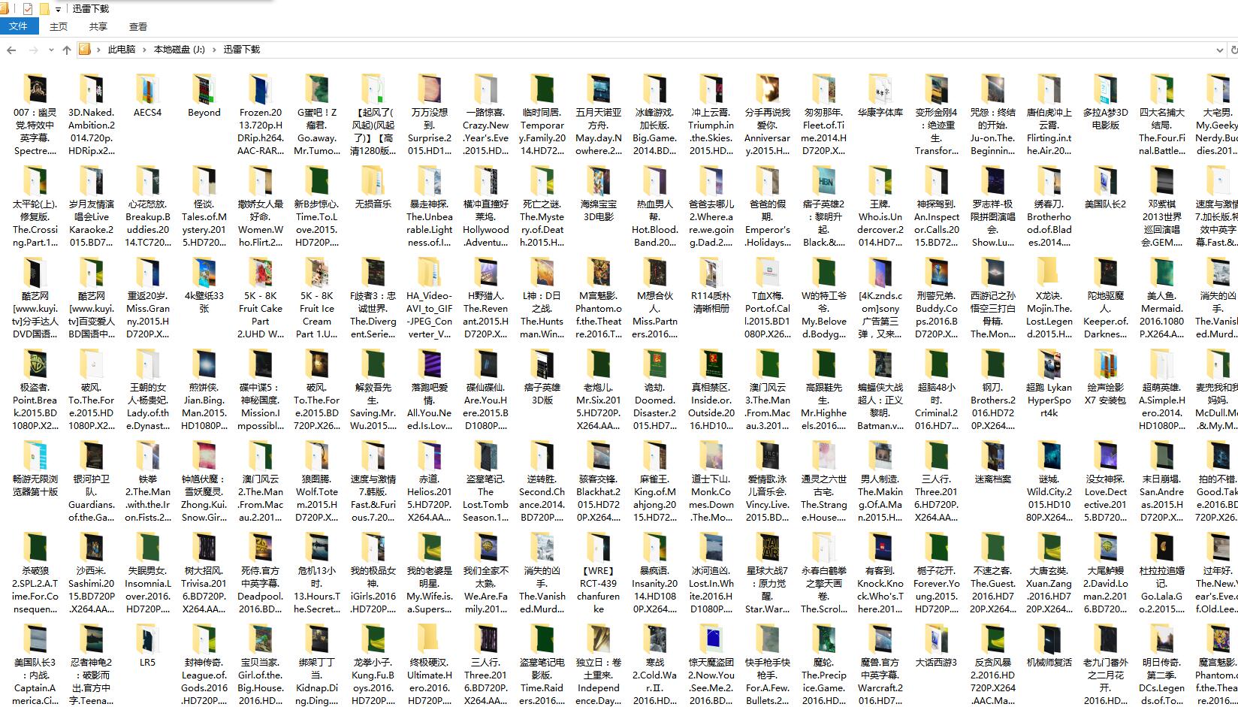Select the 绘声绘影X7 安装包 folder
The image size is (1238, 707).
point(1105,378)
